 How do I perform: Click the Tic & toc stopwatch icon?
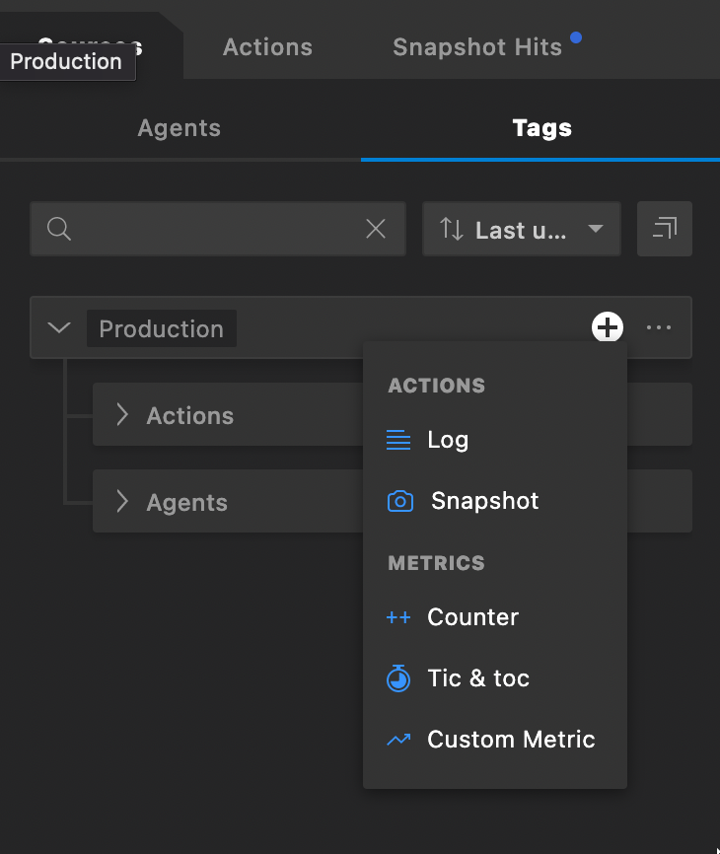point(398,678)
